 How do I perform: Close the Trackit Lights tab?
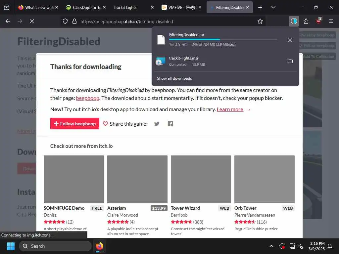pos(152,7)
